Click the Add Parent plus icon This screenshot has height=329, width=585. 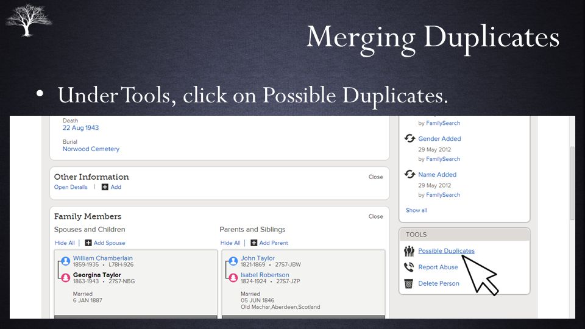click(x=253, y=243)
